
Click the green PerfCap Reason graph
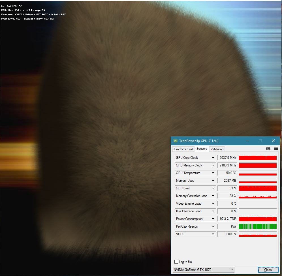(258, 226)
